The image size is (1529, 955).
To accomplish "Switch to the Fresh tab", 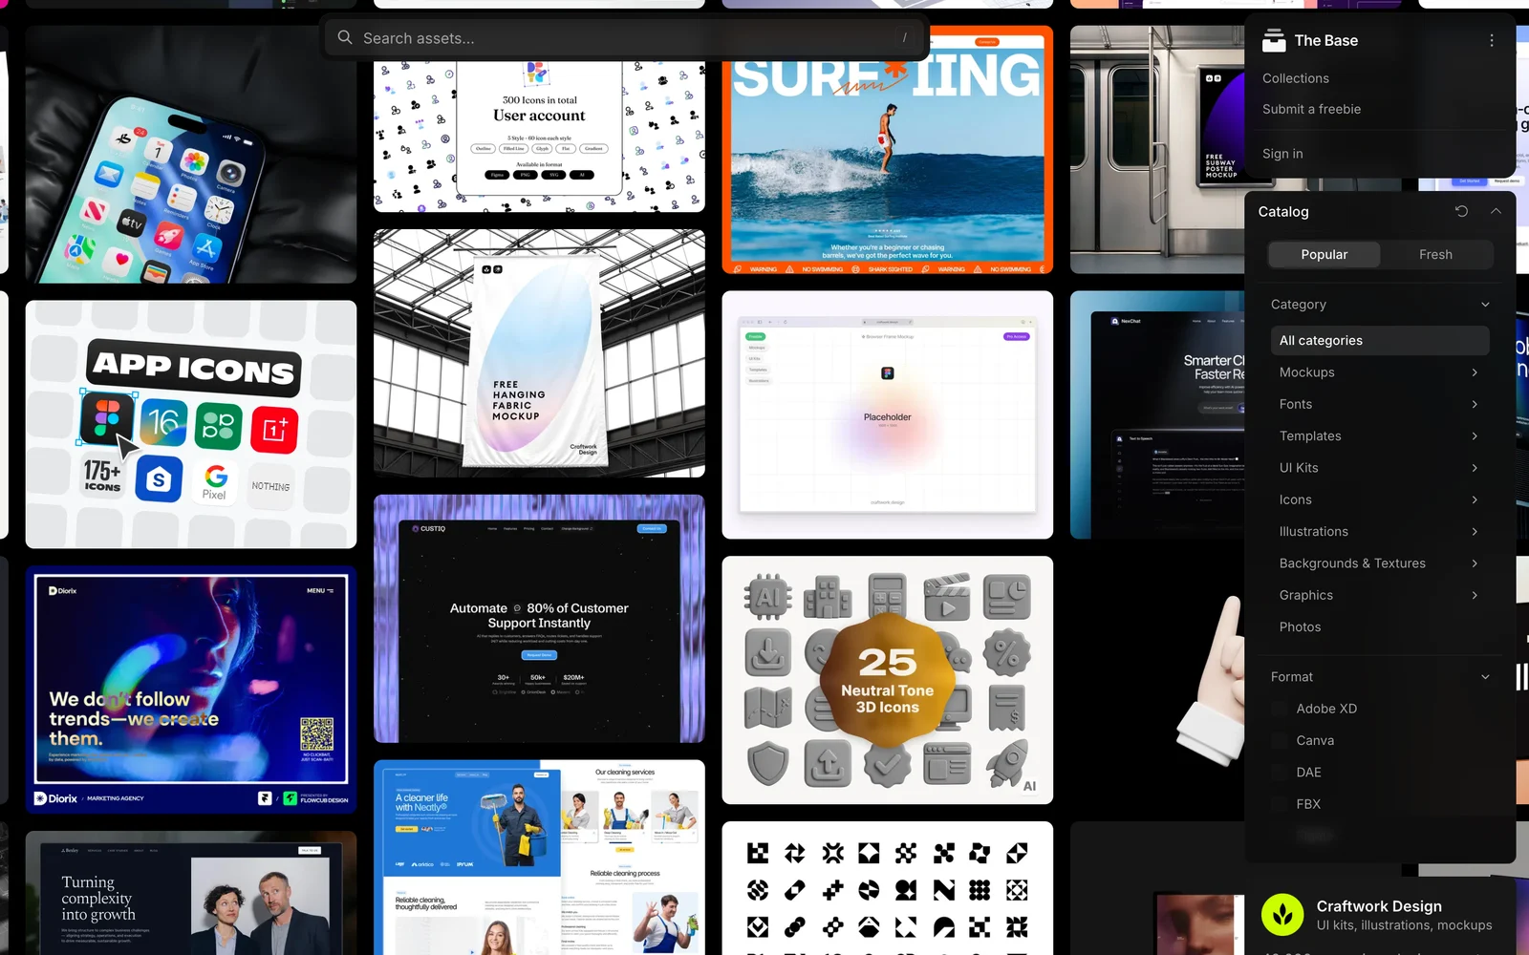I will (1435, 254).
